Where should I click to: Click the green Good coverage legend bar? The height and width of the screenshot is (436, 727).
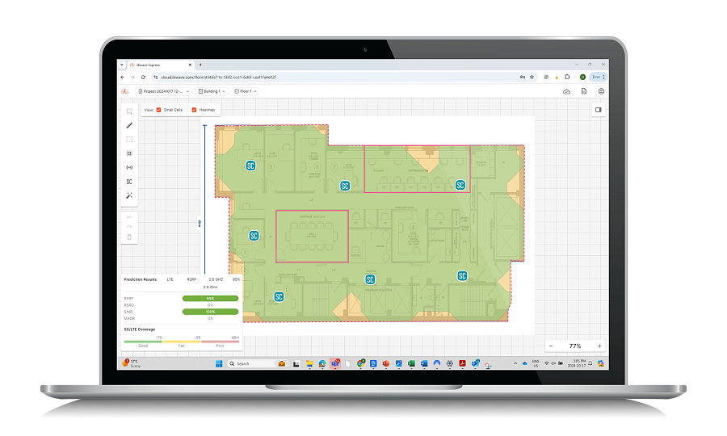[x=143, y=342]
